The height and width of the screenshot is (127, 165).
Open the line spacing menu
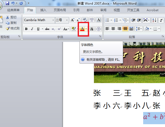[139, 29]
